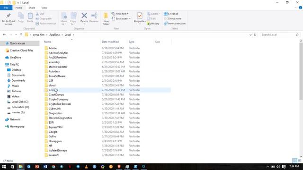Switch to Large icons view icon
The width and height of the screenshot is (303, 170).
[x=300, y=161]
